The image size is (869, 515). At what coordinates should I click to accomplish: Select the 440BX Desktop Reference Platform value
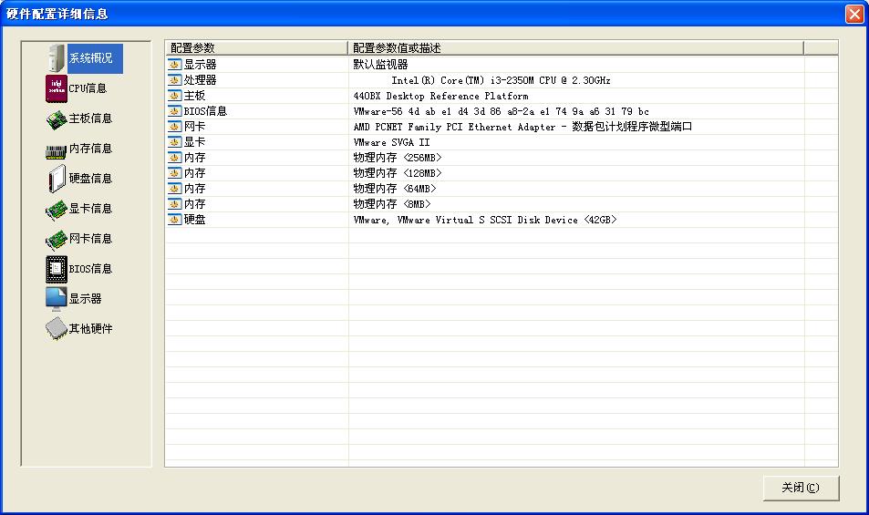point(440,96)
